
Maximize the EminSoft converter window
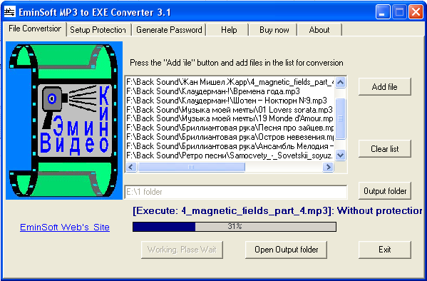click(399, 12)
